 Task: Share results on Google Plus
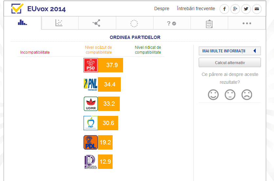click(x=235, y=9)
